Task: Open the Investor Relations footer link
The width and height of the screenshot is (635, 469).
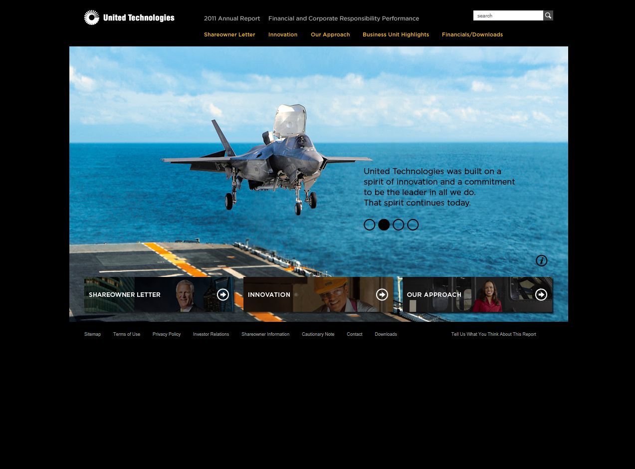Action: point(211,334)
